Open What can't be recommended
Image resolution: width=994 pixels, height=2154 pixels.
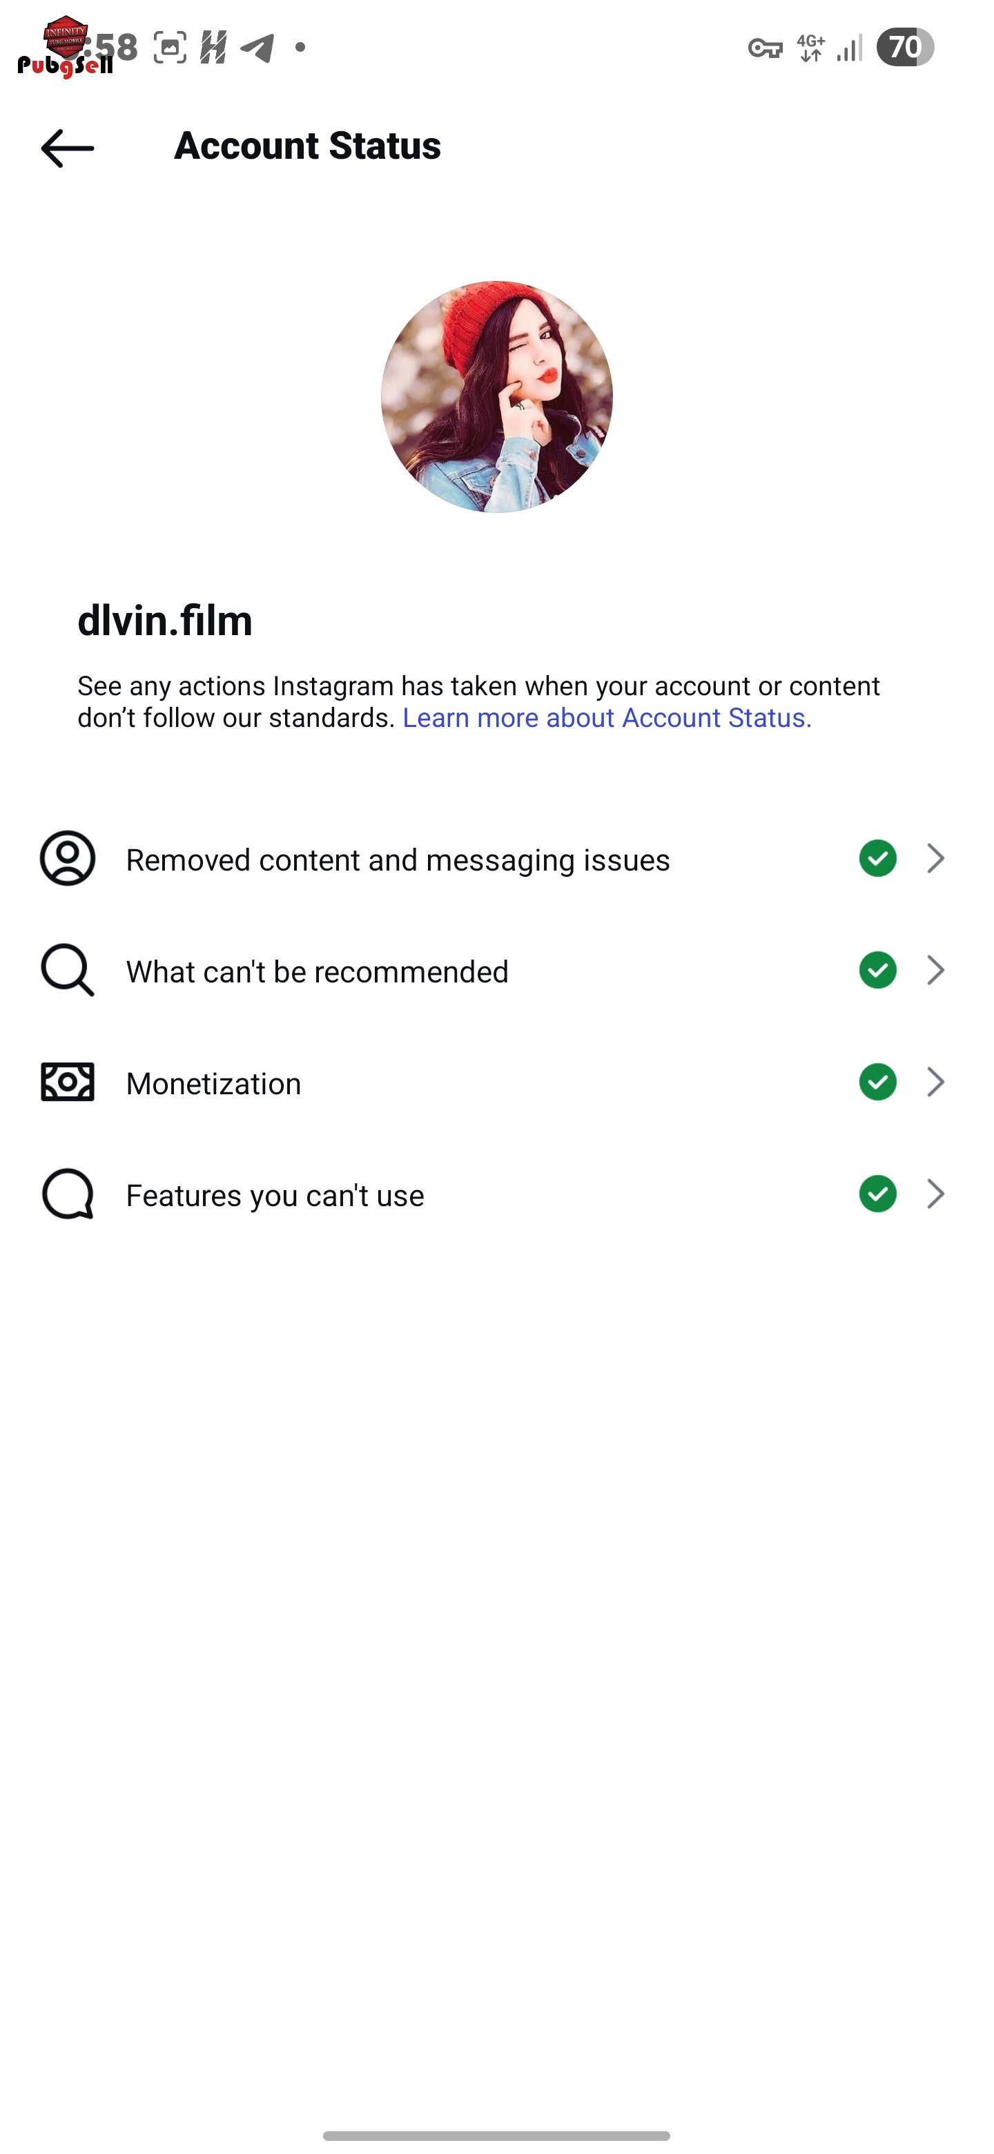coord(317,971)
